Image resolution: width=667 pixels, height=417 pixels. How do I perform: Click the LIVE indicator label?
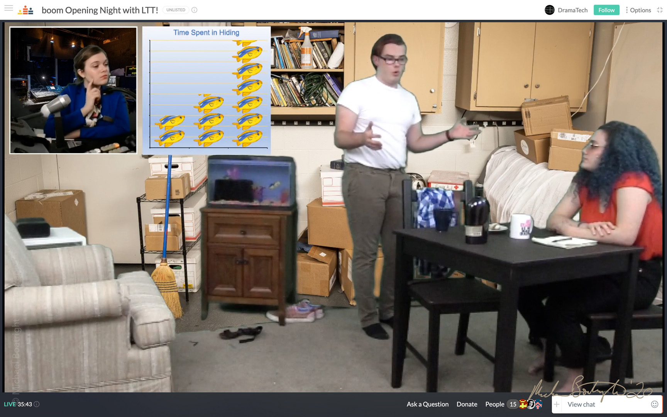click(x=10, y=404)
